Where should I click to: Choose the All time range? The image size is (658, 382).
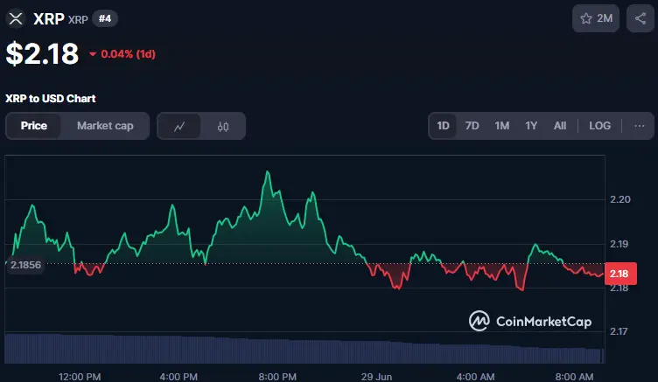coord(560,126)
